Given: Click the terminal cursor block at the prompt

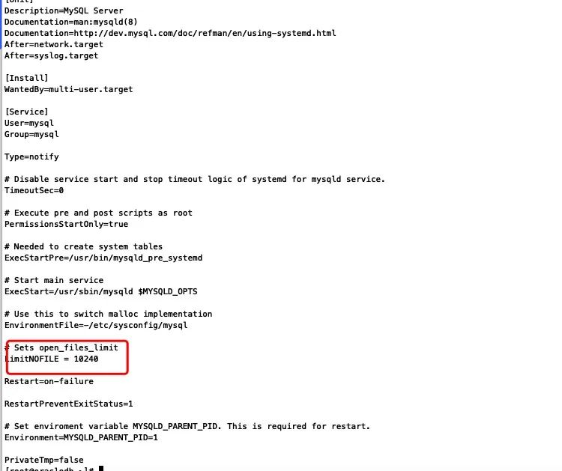Looking at the screenshot, I should (101, 469).
